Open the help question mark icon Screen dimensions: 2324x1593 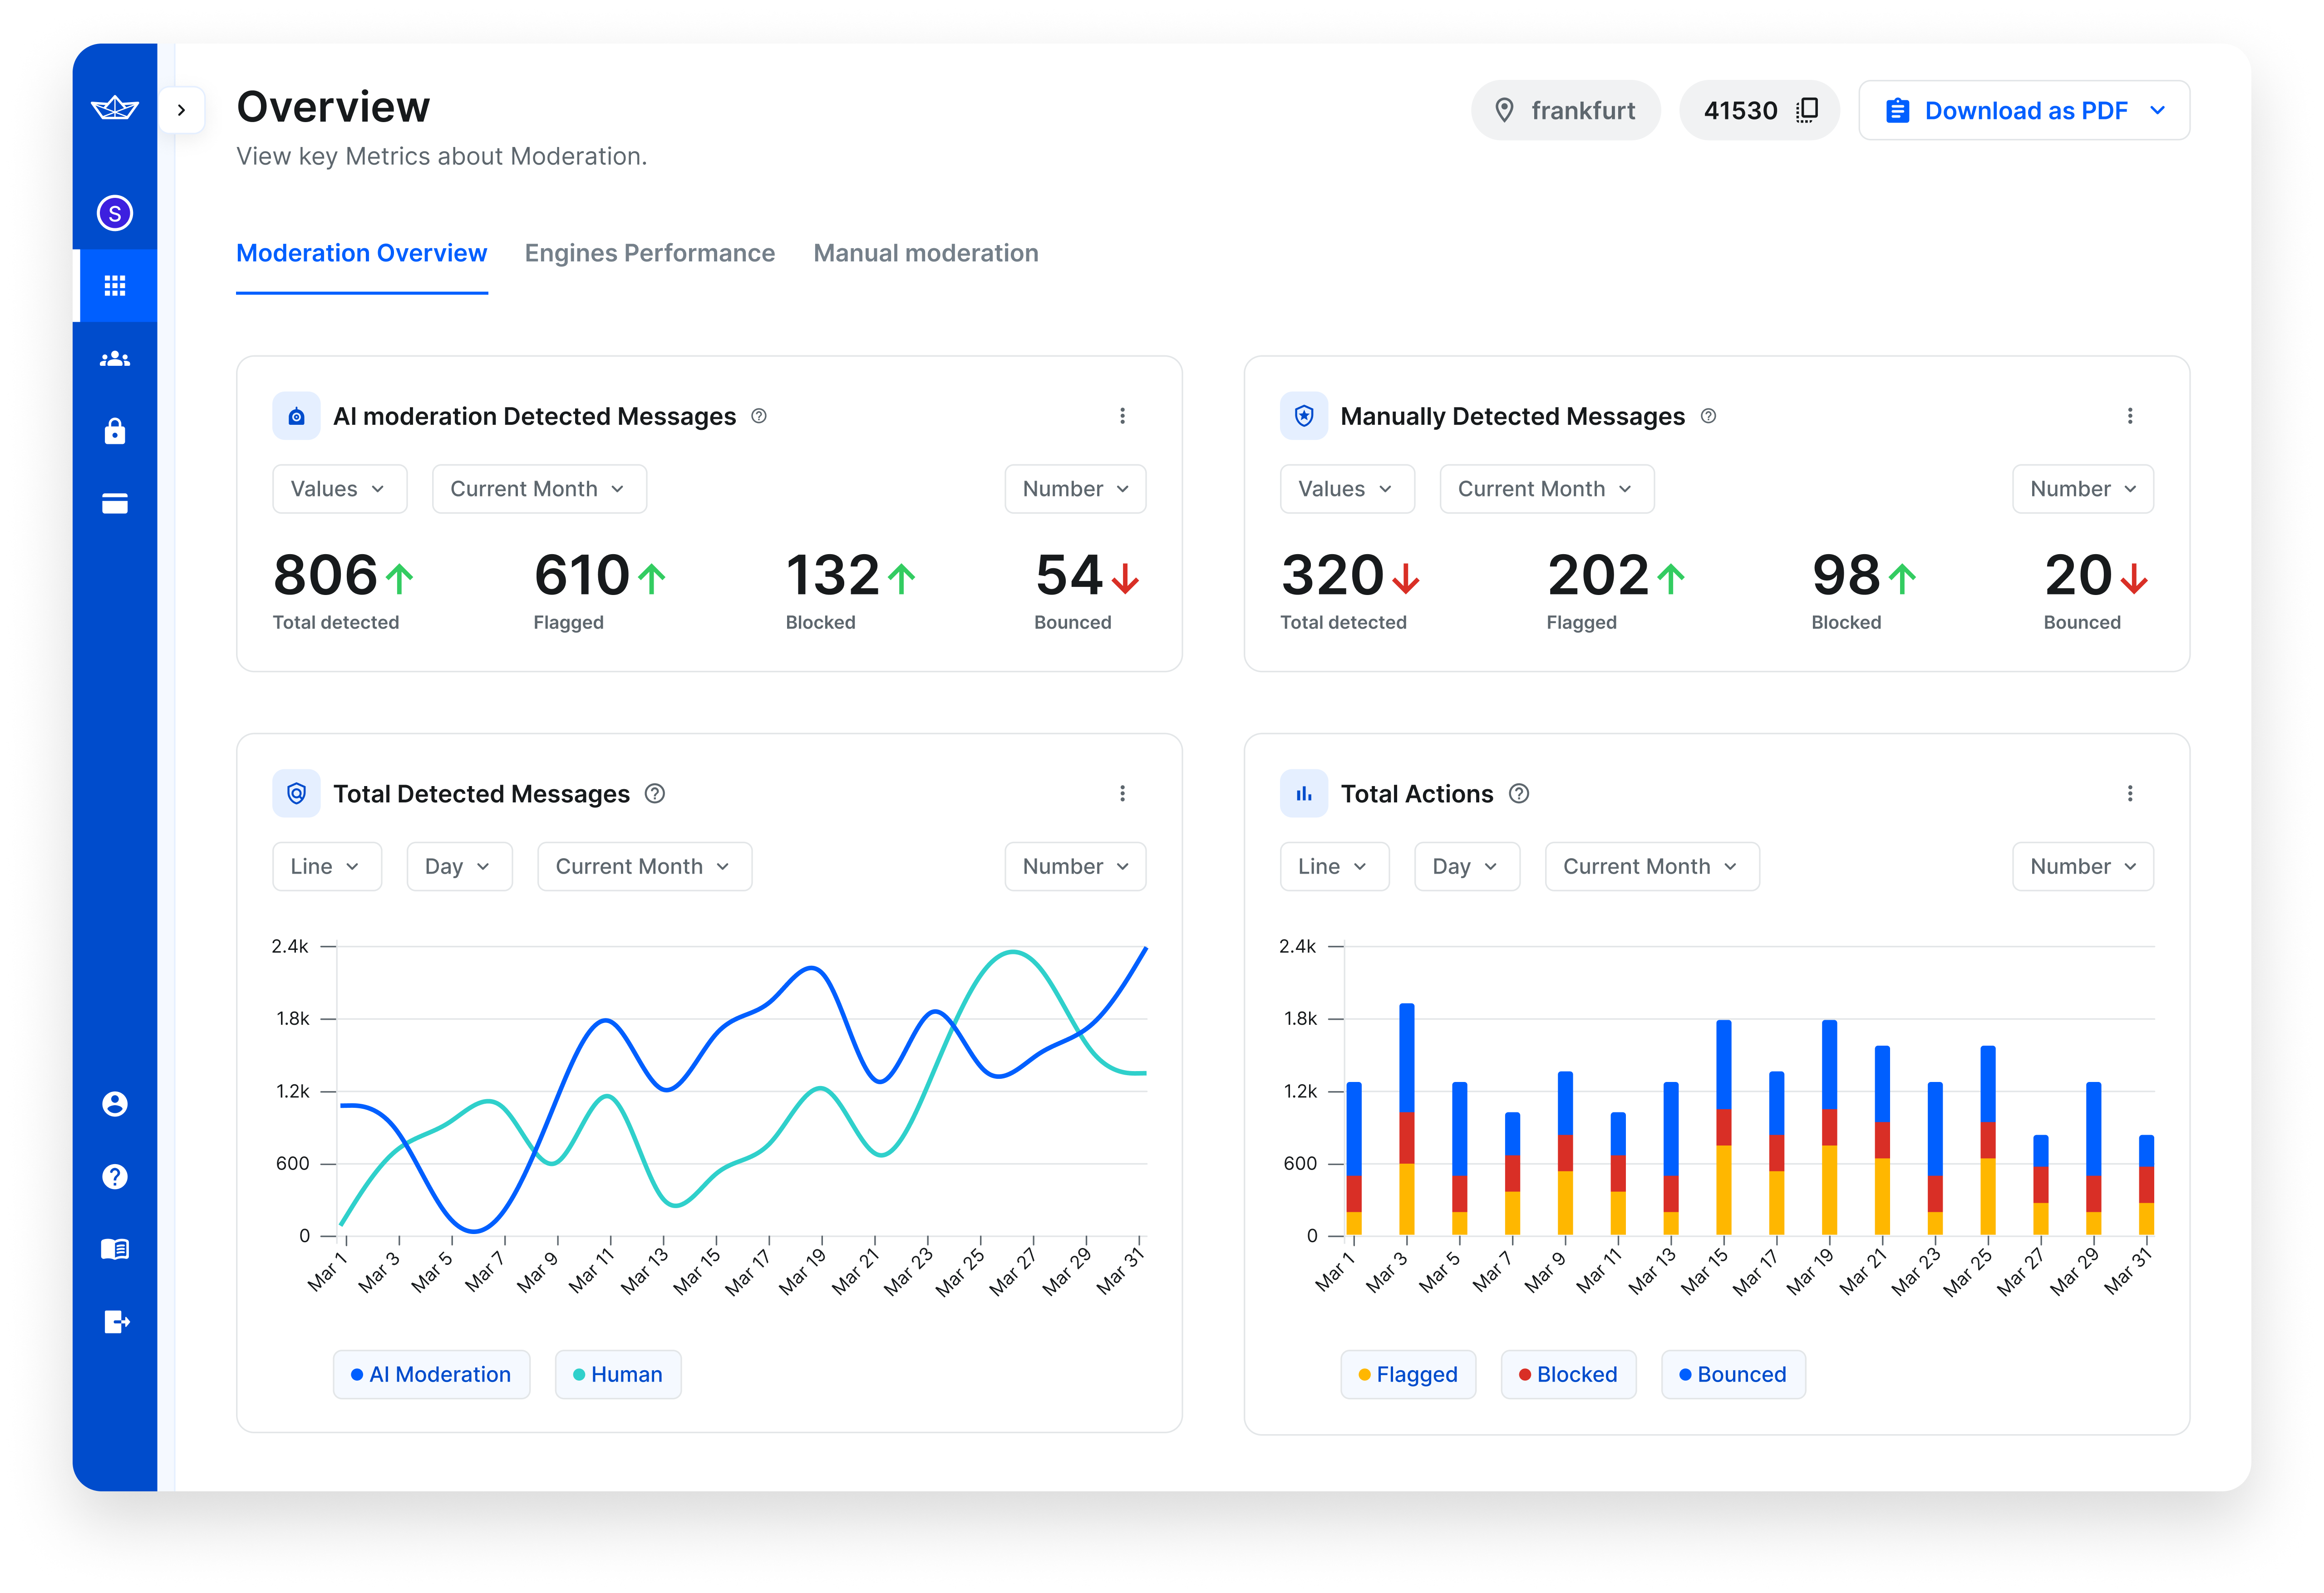(114, 1176)
